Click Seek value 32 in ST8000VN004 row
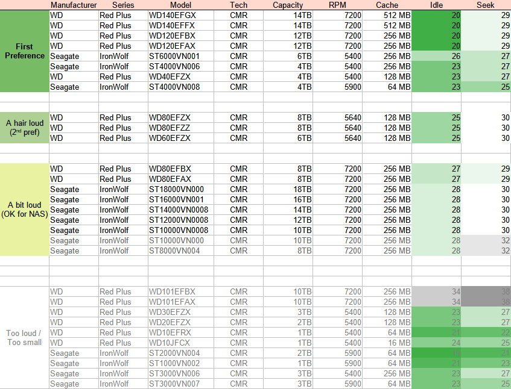 coord(486,251)
